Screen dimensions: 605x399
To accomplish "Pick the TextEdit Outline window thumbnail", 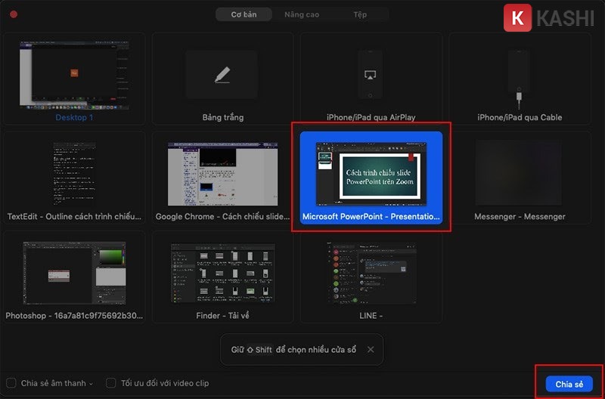I will click(74, 175).
